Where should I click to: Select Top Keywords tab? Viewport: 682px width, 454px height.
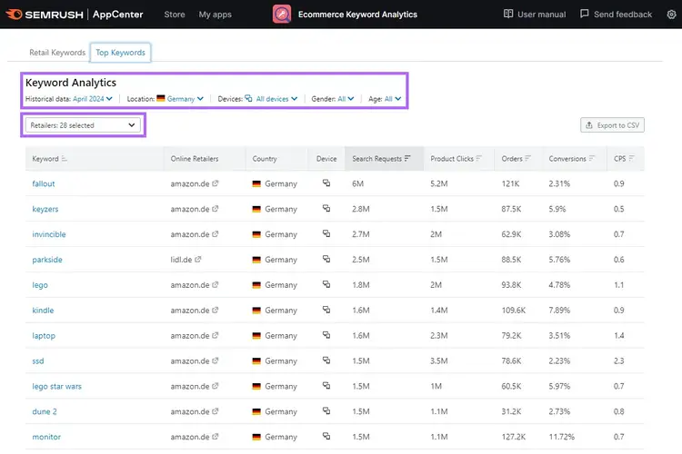[x=120, y=53]
